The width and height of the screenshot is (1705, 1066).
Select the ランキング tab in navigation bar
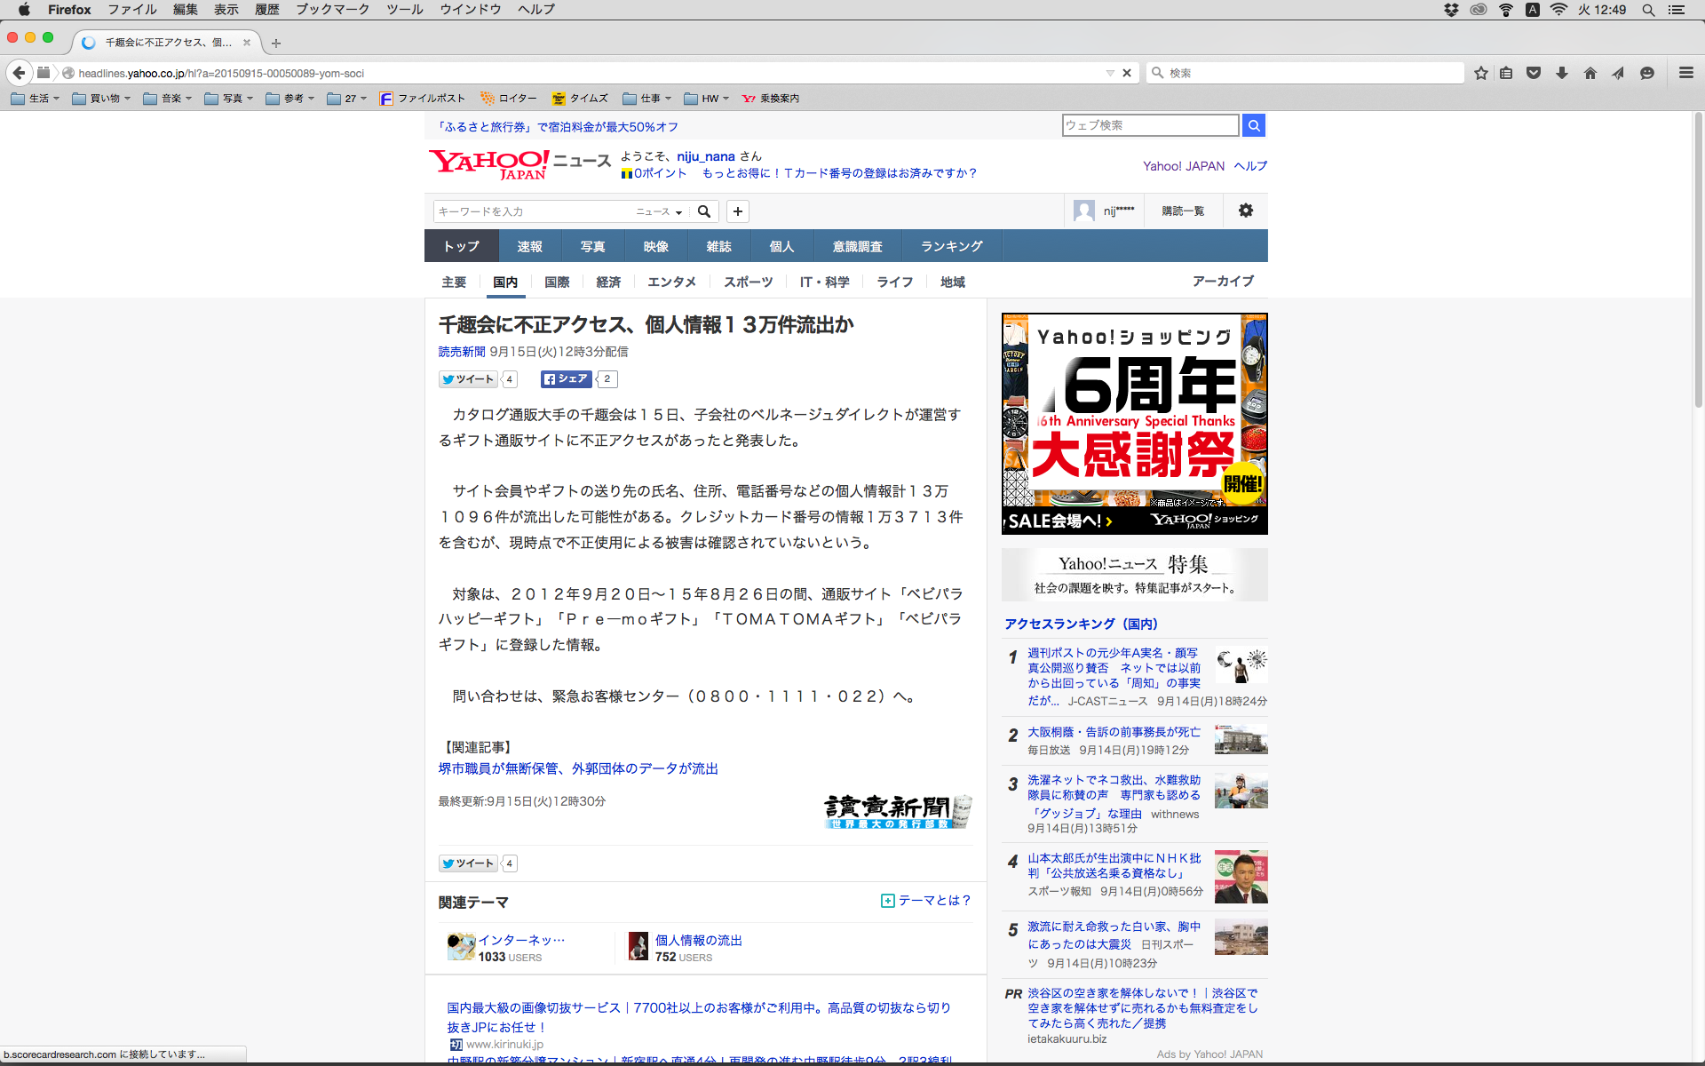coord(951,246)
